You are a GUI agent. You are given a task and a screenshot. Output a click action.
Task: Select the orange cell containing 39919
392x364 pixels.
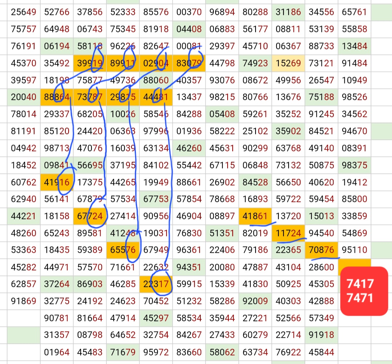[x=90, y=63]
